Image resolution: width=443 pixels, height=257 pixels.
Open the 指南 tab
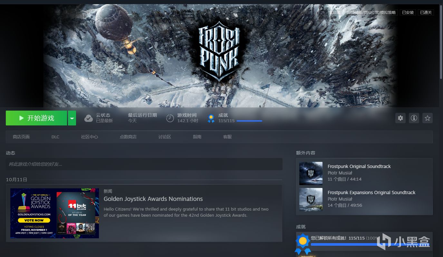point(197,137)
